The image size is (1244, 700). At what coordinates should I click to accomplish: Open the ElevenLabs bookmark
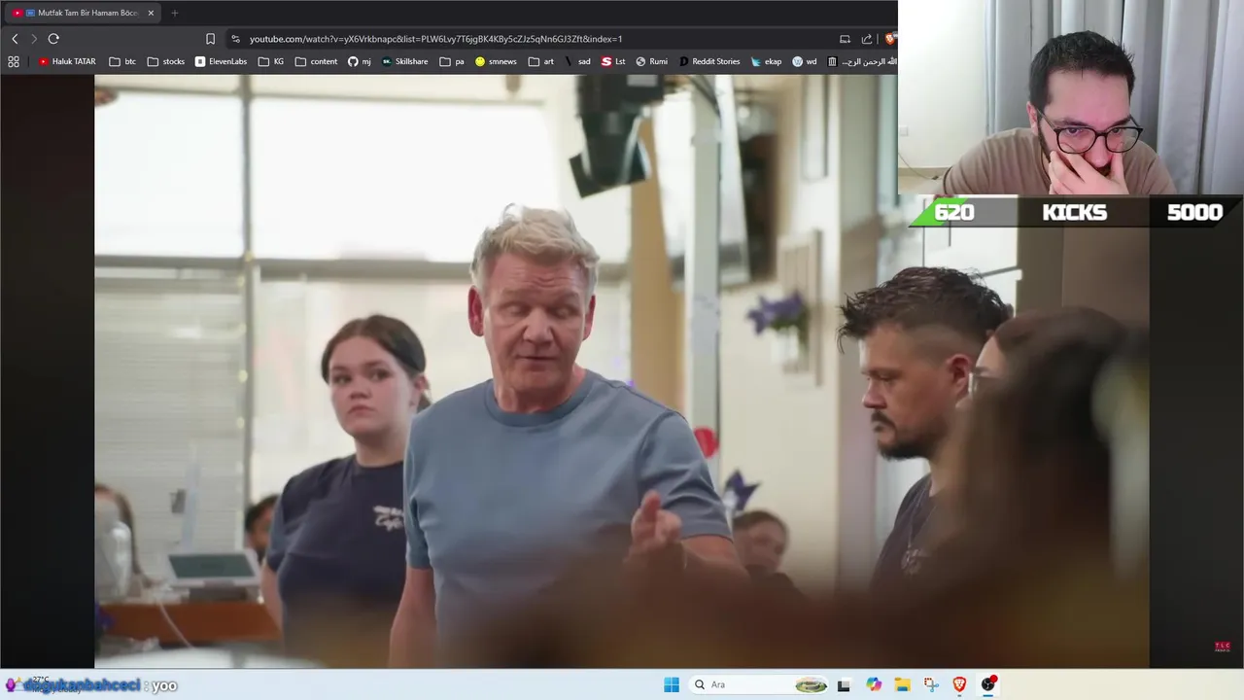(221, 61)
